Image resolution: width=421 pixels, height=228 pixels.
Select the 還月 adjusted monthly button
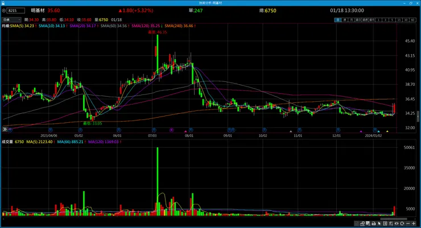[372, 20]
